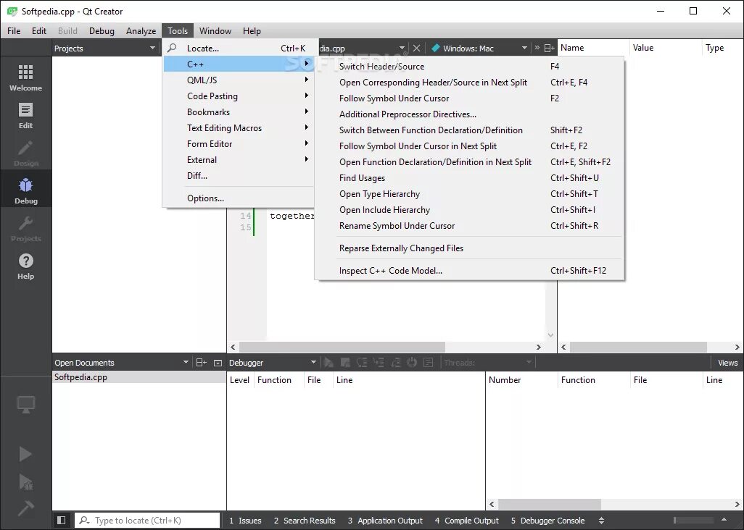Open the Open Documents view dropdown
744x530 pixels.
(186, 362)
